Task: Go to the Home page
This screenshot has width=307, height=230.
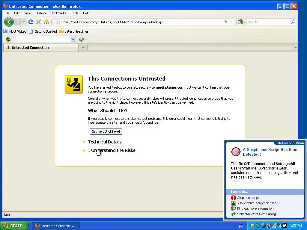Action: (x=46, y=22)
